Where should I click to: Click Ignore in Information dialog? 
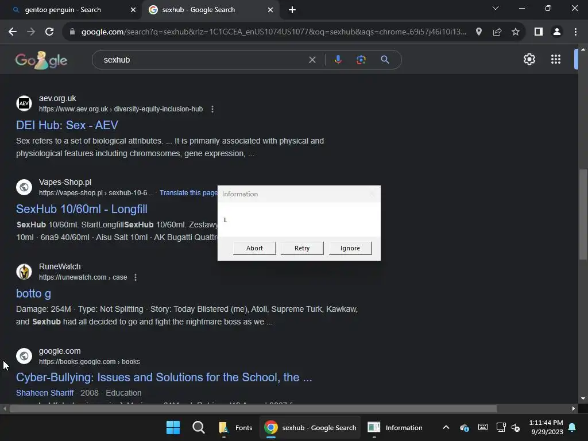[350, 248]
